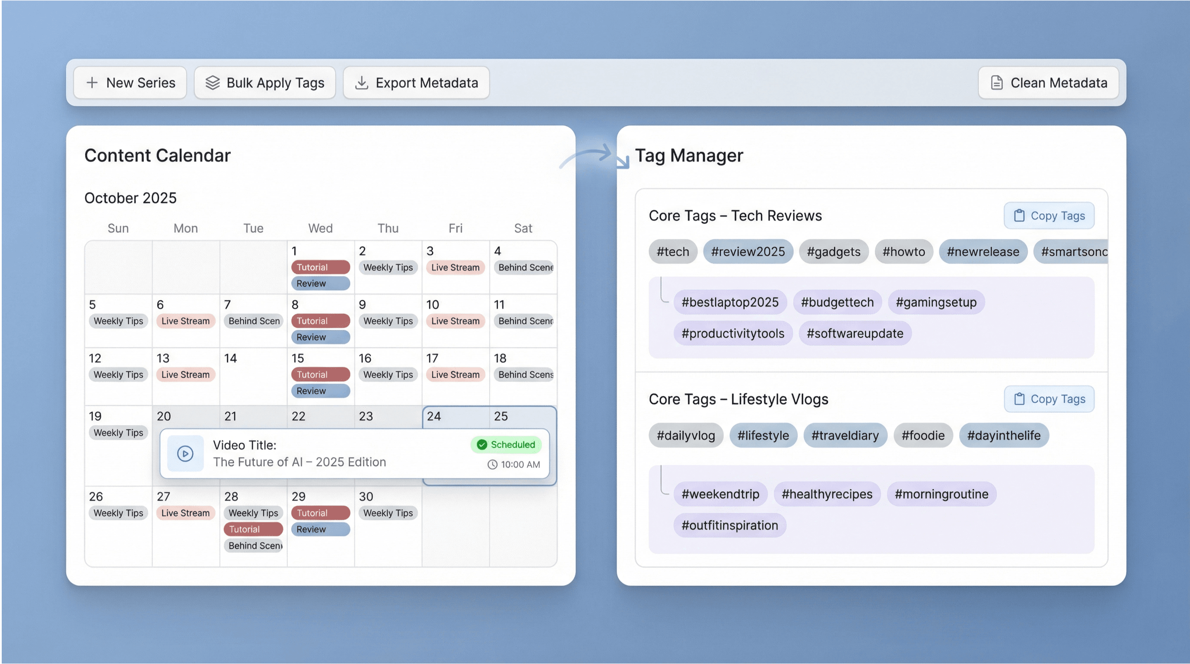Select the #bestlaptop2025 sub-tag

click(729, 302)
